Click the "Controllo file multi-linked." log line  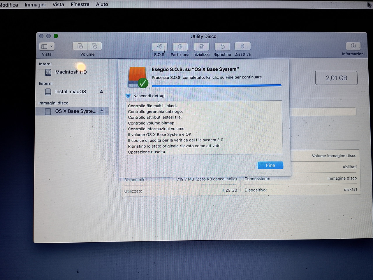click(152, 106)
